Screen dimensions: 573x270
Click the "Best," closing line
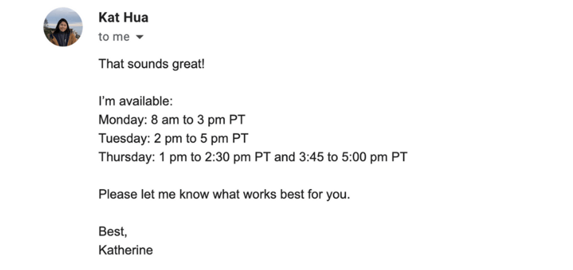point(113,231)
